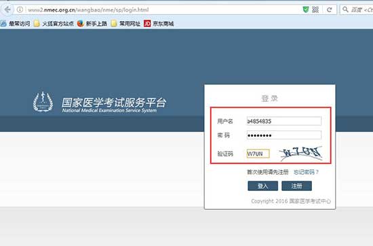
Task: Click the 首次使用请先注册 text
Action: coord(268,172)
